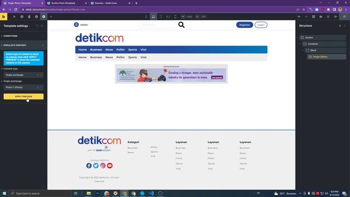The width and height of the screenshot is (350, 197).
Task: Switch to Archive Posts (Template) browser tab
Action: [66, 3]
